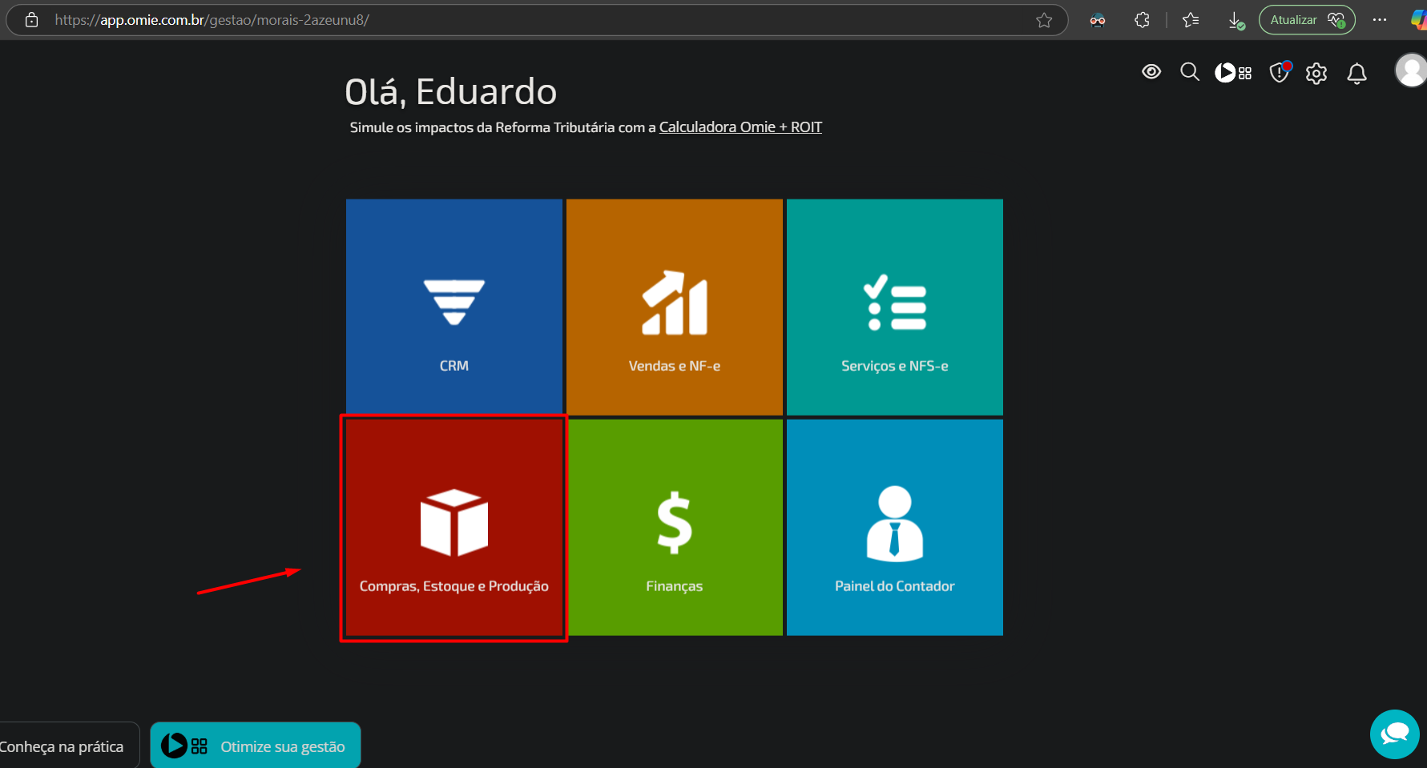
Task: Open the Omie play apps icon in header
Action: 1233,73
